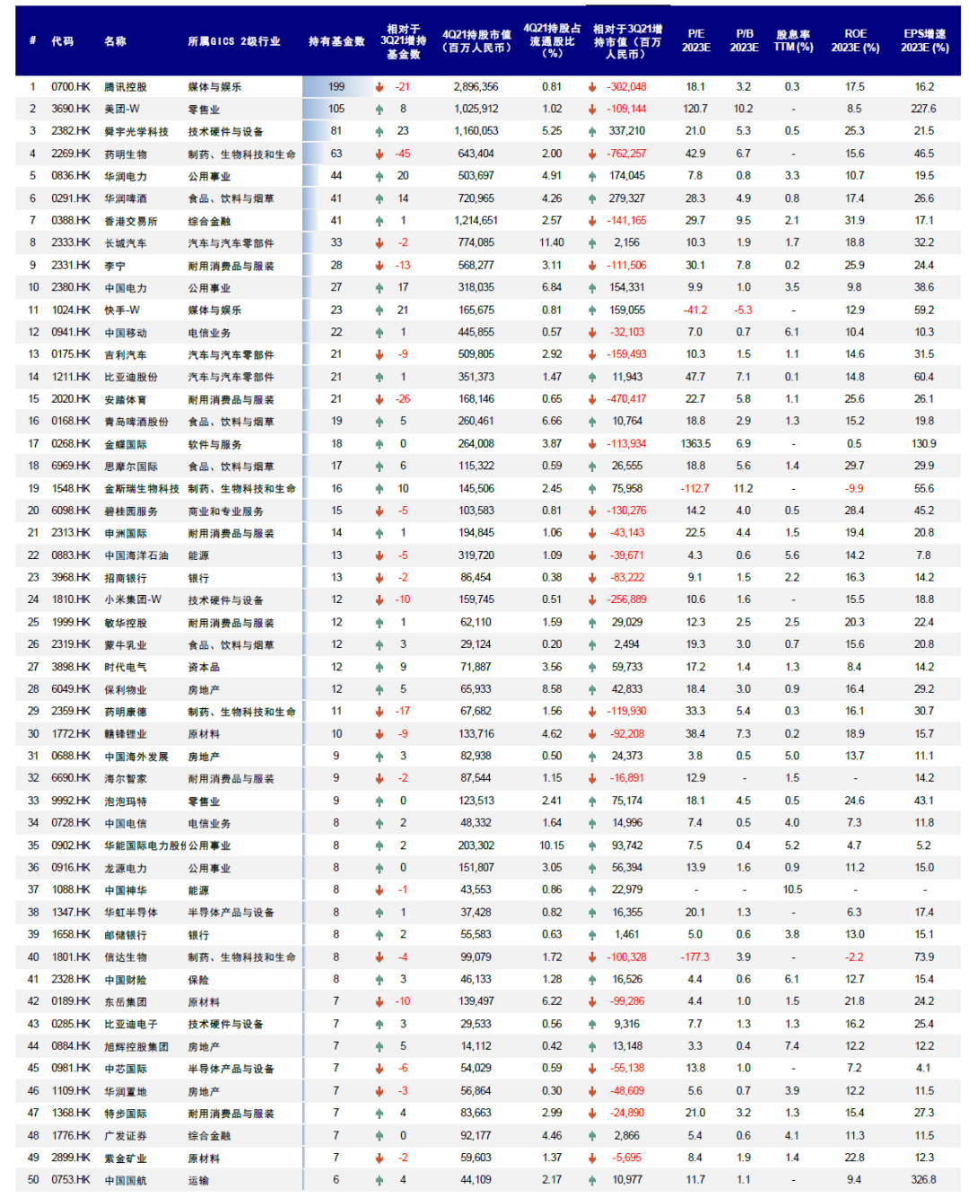Click the negative P/E value -41.2
The height and width of the screenshot is (1198, 969).
coord(695,310)
